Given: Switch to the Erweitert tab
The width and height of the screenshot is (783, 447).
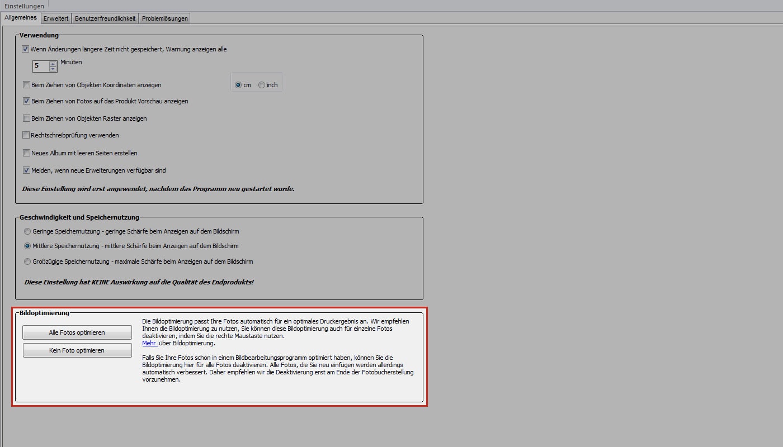Looking at the screenshot, I should point(56,18).
